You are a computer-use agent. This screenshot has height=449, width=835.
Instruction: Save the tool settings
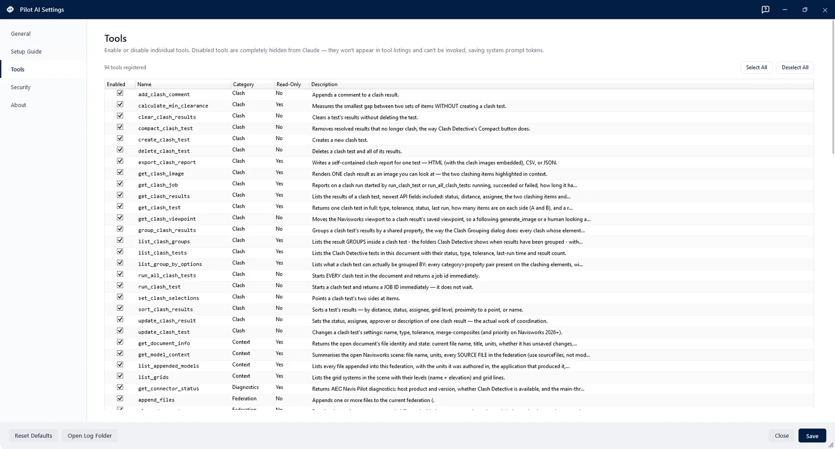[x=812, y=436]
